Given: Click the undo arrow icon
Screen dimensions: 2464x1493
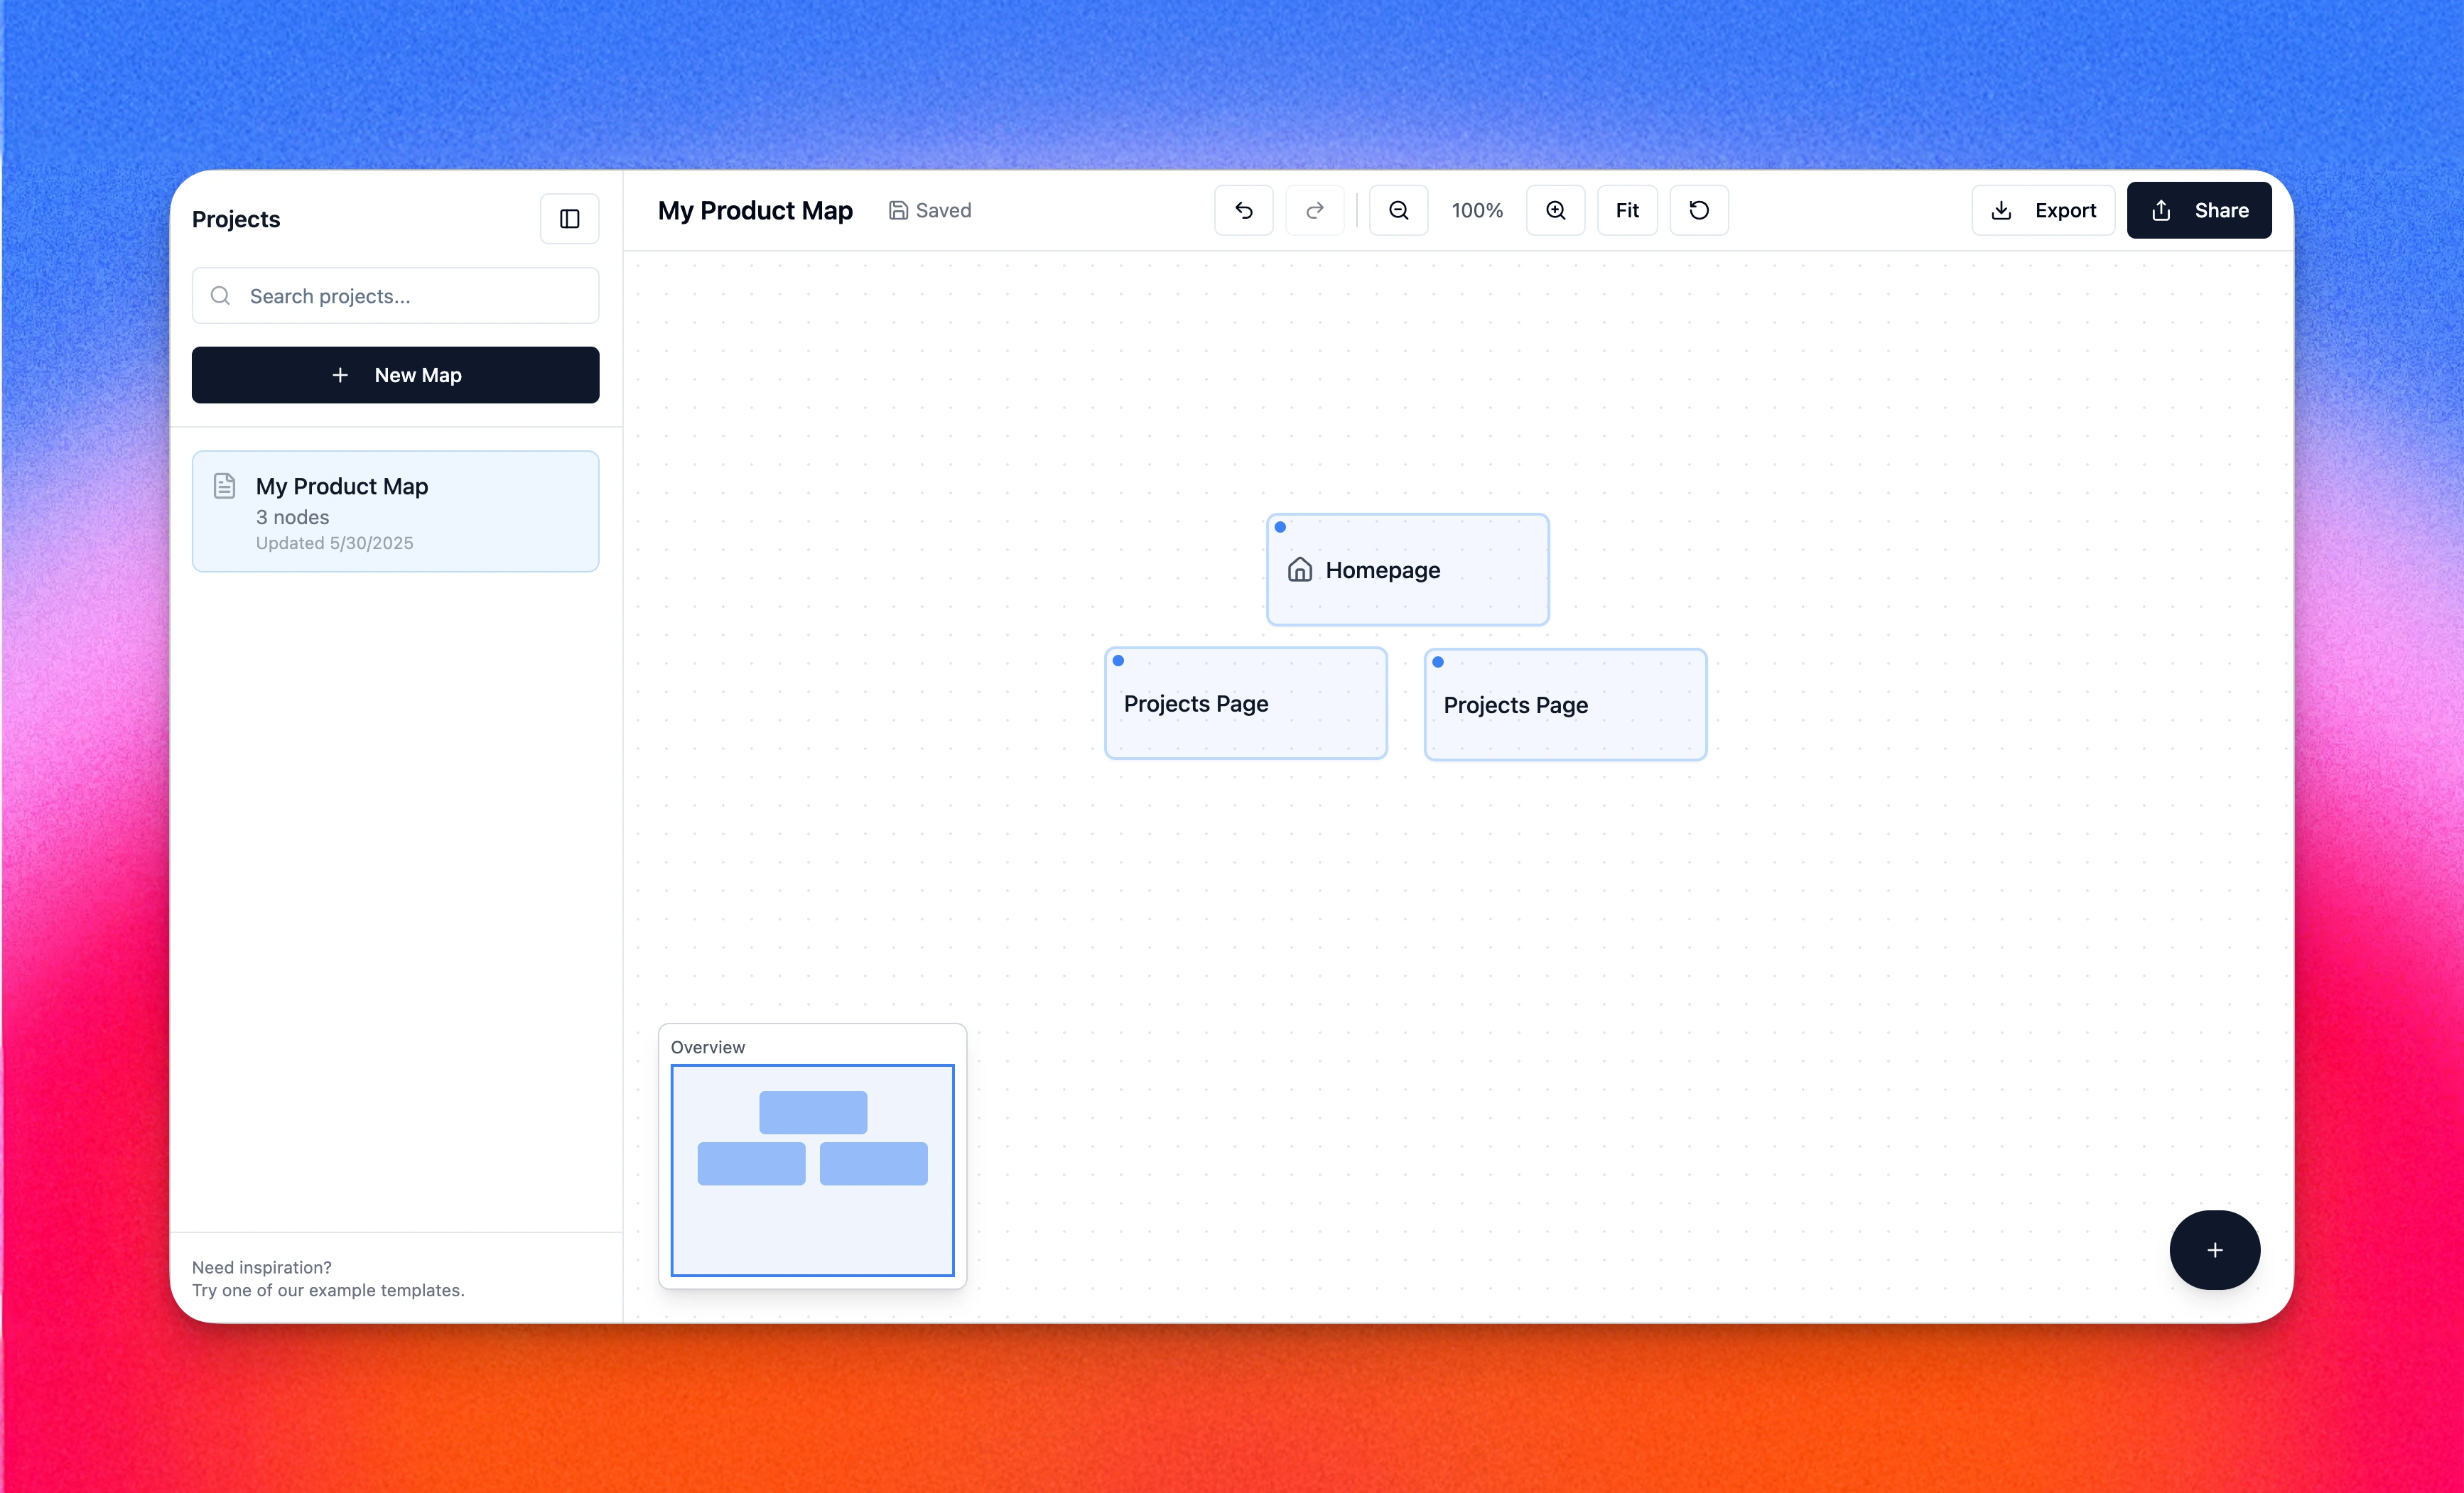Looking at the screenshot, I should point(1243,210).
